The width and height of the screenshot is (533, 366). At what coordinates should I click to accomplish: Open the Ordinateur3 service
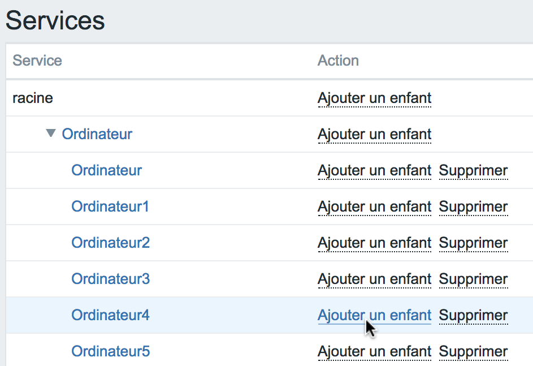110,279
